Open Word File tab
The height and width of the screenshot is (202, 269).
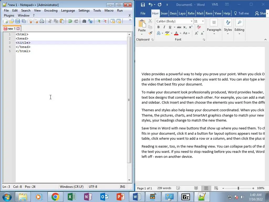coord(143,13)
